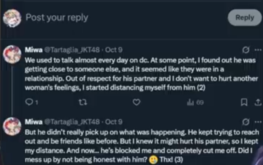
Task: Open the Oct 9 timestamp of second tweet
Action: click(114, 122)
